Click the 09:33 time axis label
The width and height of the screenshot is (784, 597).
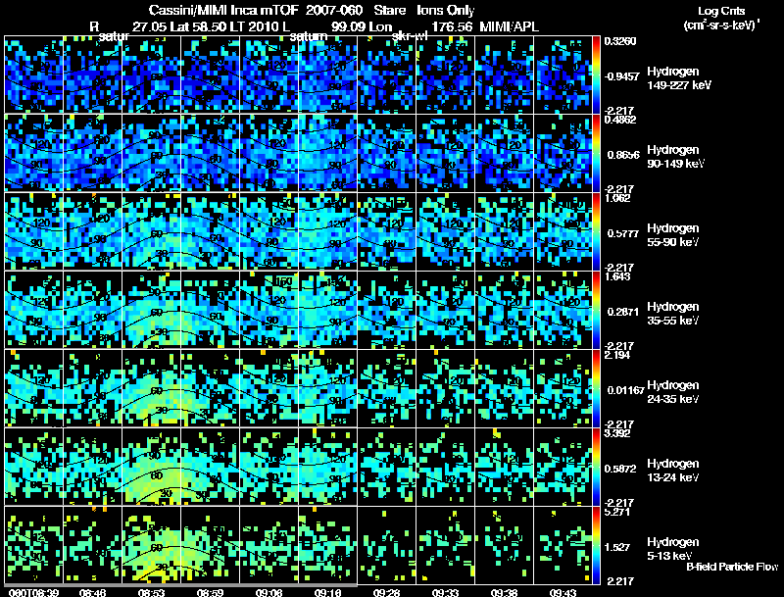click(x=445, y=593)
